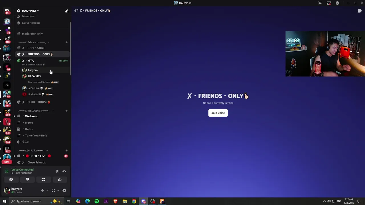This screenshot has width=365, height=205.
Task: Open the Welcome text channel
Action: [42, 116]
